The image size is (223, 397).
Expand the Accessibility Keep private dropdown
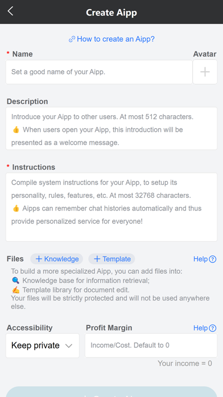pos(43,346)
